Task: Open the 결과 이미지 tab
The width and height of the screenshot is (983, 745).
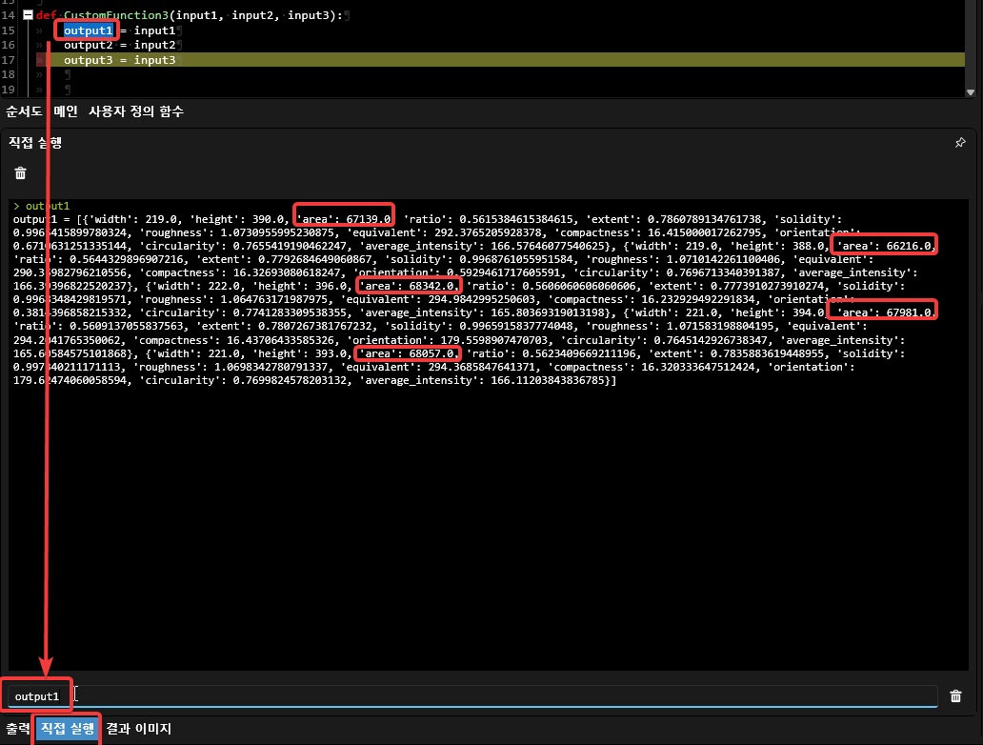Action: (x=139, y=730)
